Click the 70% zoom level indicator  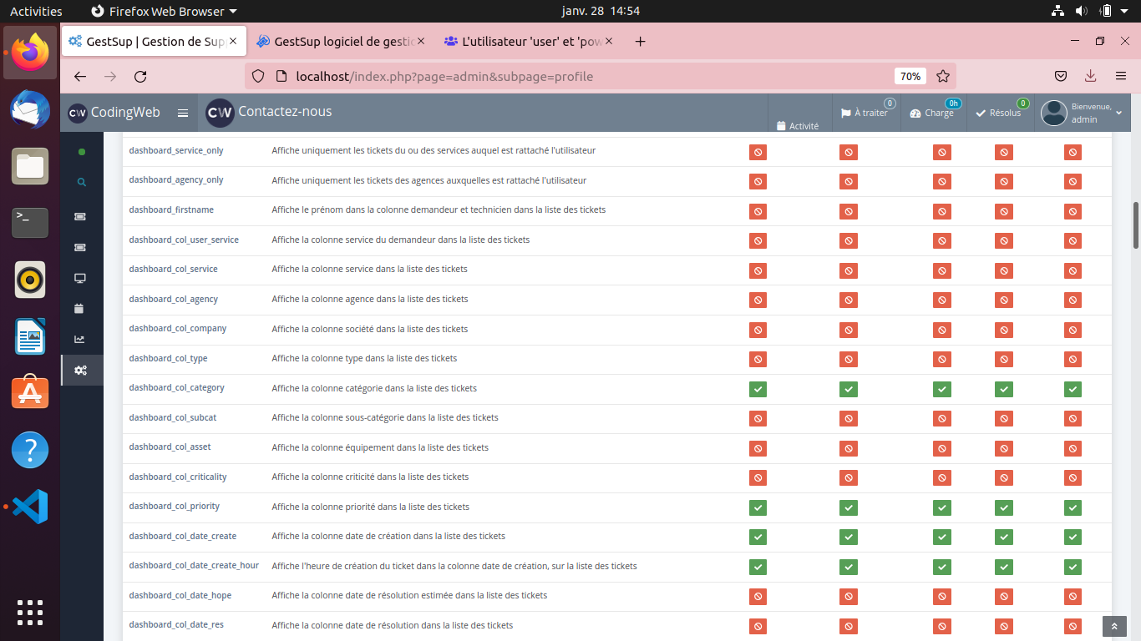tap(910, 76)
